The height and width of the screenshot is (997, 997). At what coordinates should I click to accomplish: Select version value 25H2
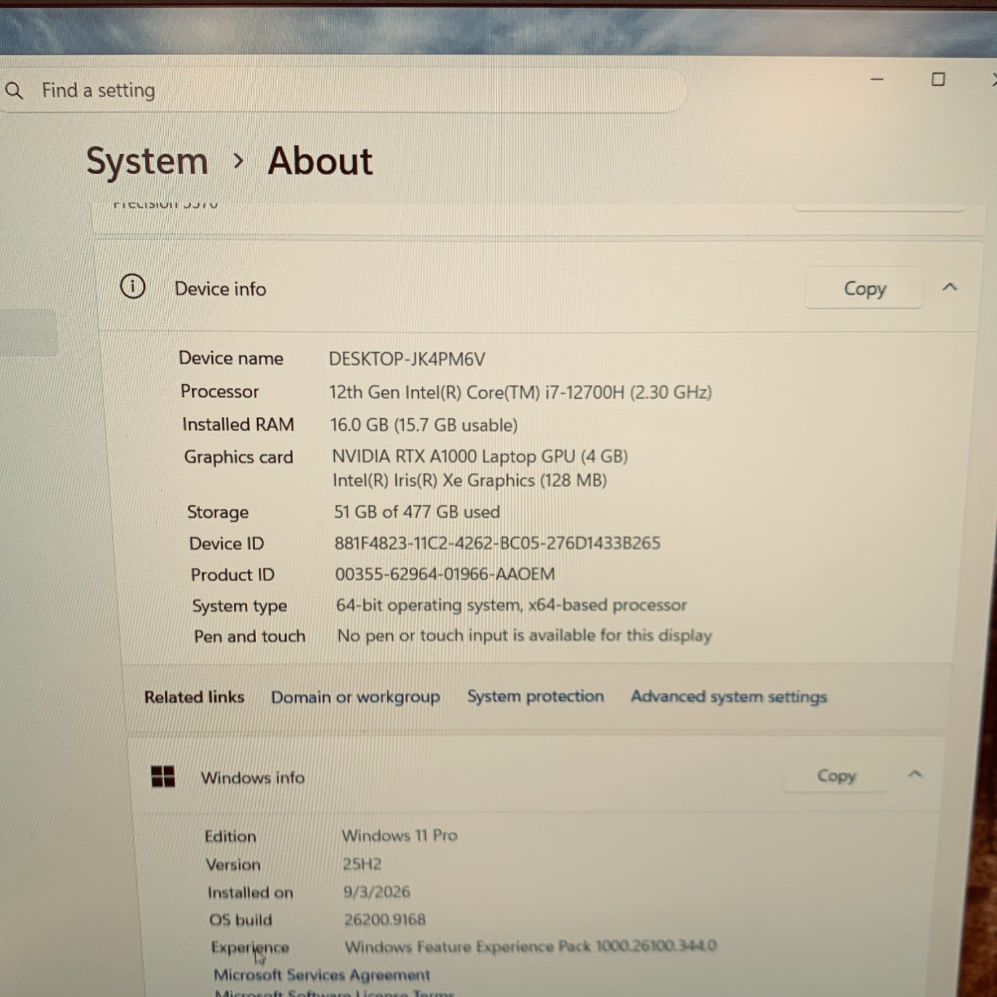(x=362, y=864)
